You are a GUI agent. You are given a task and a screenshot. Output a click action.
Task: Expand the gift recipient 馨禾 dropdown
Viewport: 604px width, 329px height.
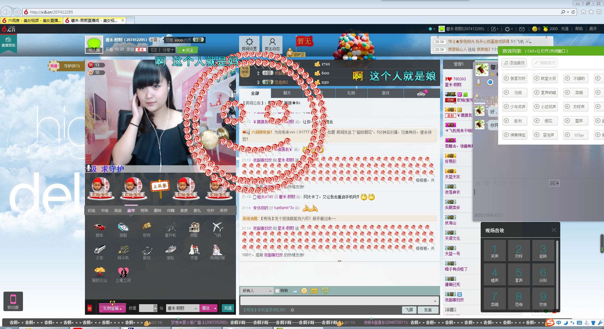tap(196, 308)
